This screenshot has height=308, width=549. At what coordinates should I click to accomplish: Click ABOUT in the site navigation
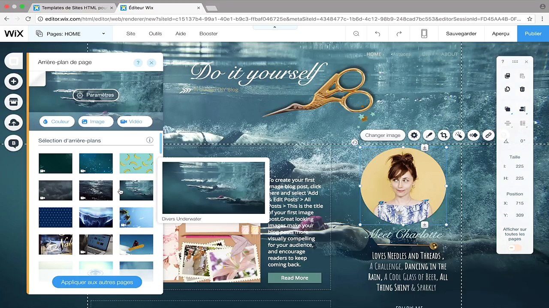(x=449, y=54)
